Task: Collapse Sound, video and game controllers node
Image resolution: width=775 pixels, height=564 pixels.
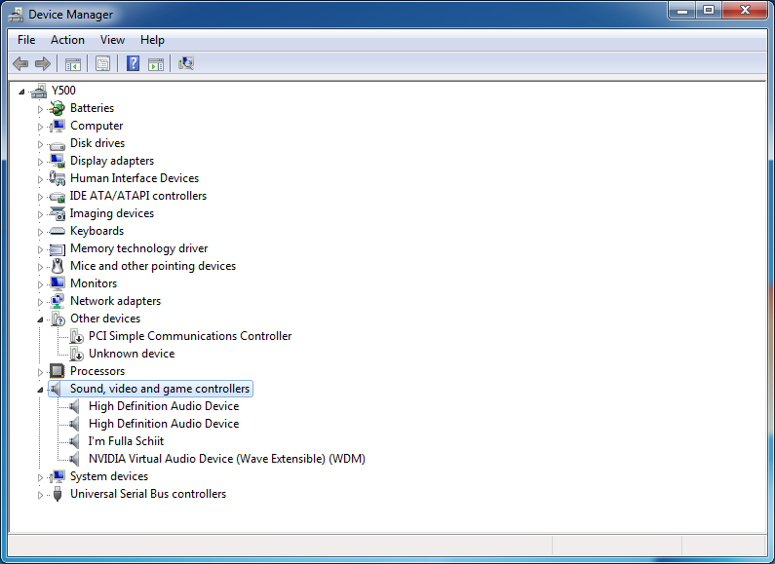Action: click(x=40, y=390)
